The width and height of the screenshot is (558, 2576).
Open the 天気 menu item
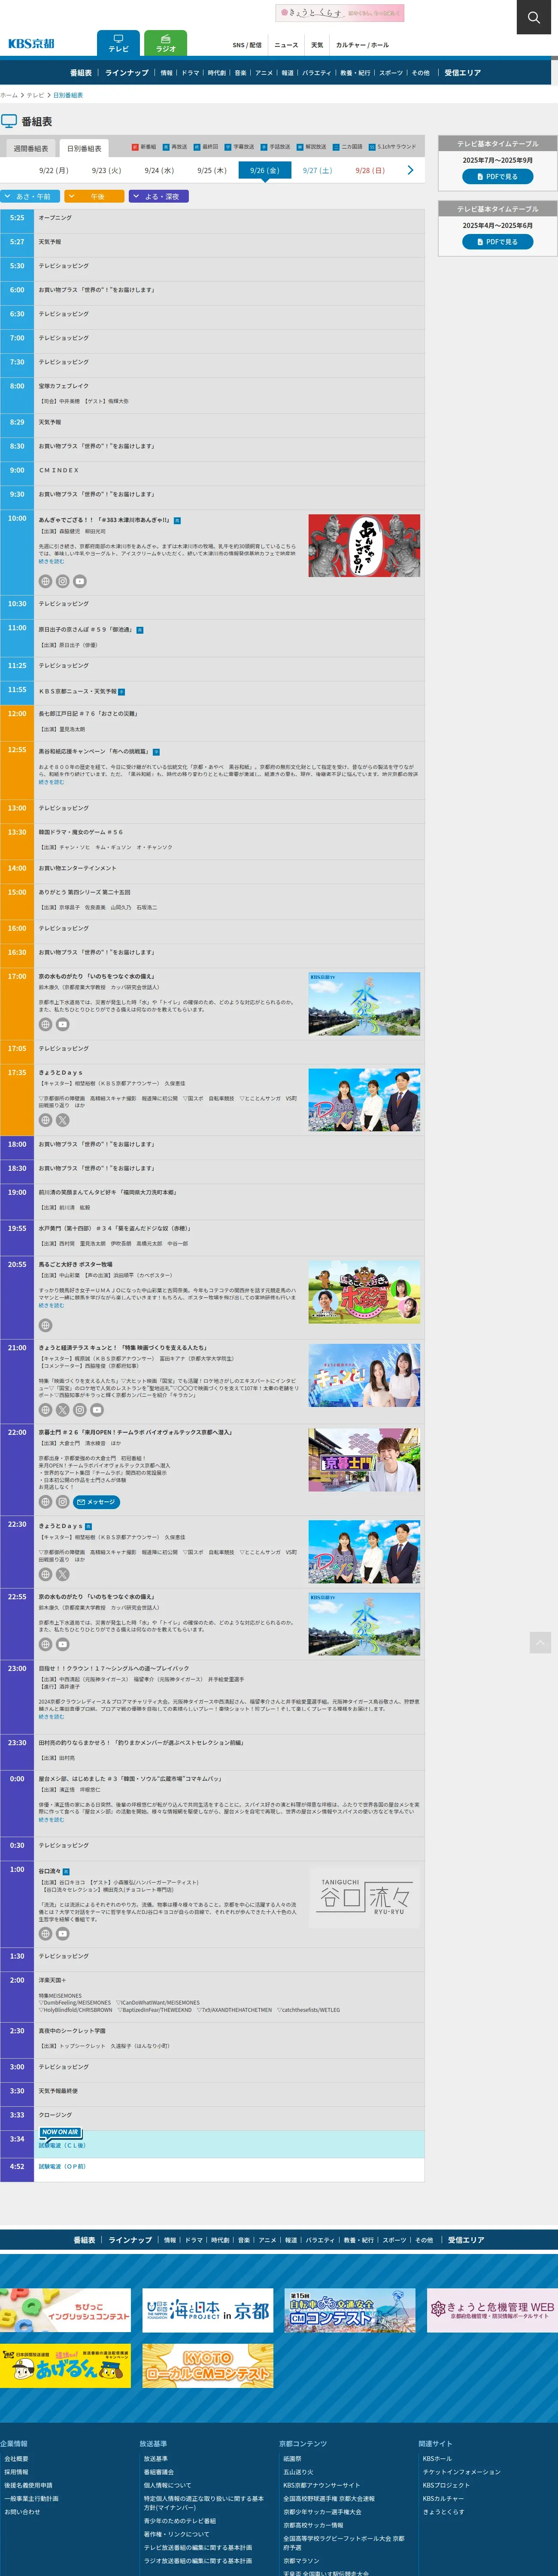(x=317, y=45)
